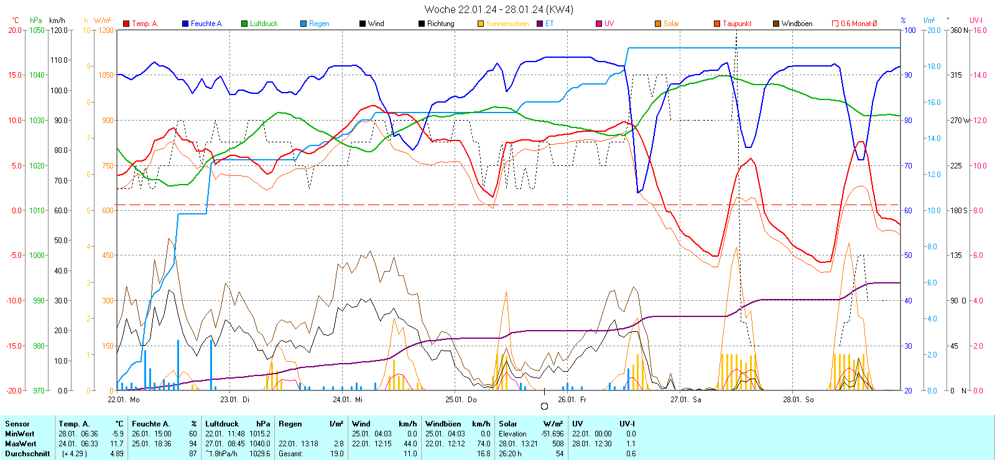Click the purple ET legend swatch
The image size is (995, 460).
pyautogui.click(x=540, y=24)
